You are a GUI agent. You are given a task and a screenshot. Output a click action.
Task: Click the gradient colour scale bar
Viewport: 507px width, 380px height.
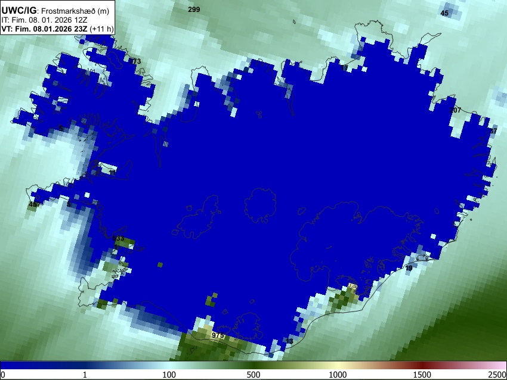pos(253,365)
